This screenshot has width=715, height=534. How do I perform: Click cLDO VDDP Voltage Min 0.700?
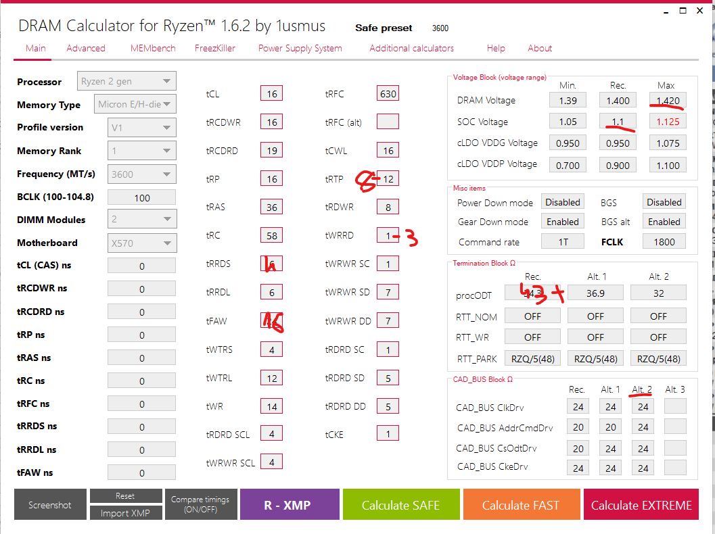(x=568, y=165)
